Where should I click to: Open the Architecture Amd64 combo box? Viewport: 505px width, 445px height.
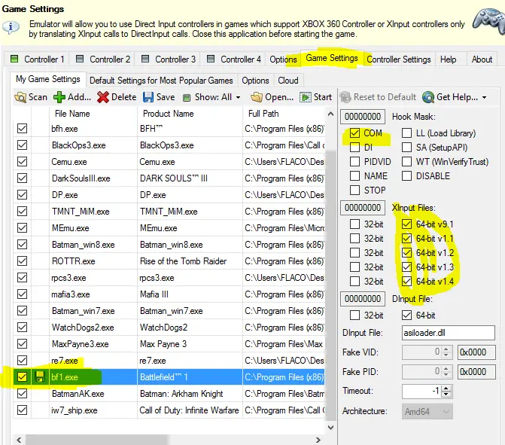(x=427, y=411)
